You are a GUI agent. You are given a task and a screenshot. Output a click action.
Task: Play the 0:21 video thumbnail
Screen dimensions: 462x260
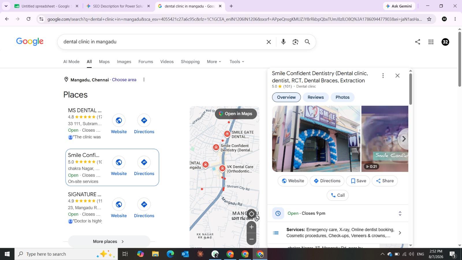click(385, 139)
